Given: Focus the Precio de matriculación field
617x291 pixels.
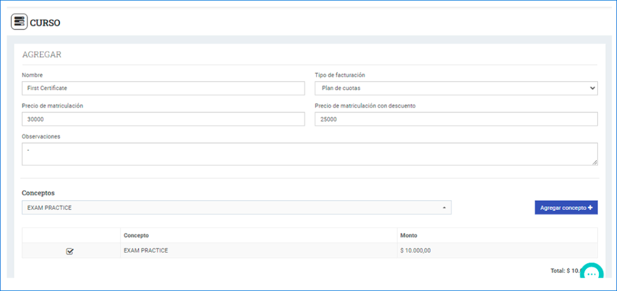Looking at the screenshot, I should (163, 119).
